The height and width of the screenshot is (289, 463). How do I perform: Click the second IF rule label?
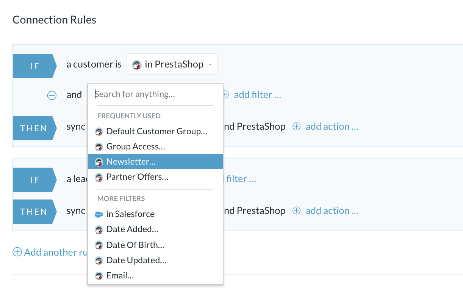pos(34,180)
